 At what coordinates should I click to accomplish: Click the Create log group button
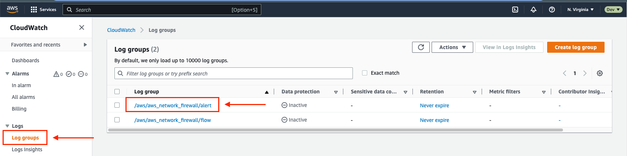point(575,47)
